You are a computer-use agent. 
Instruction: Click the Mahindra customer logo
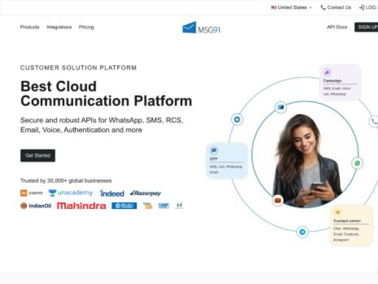pyautogui.click(x=81, y=206)
